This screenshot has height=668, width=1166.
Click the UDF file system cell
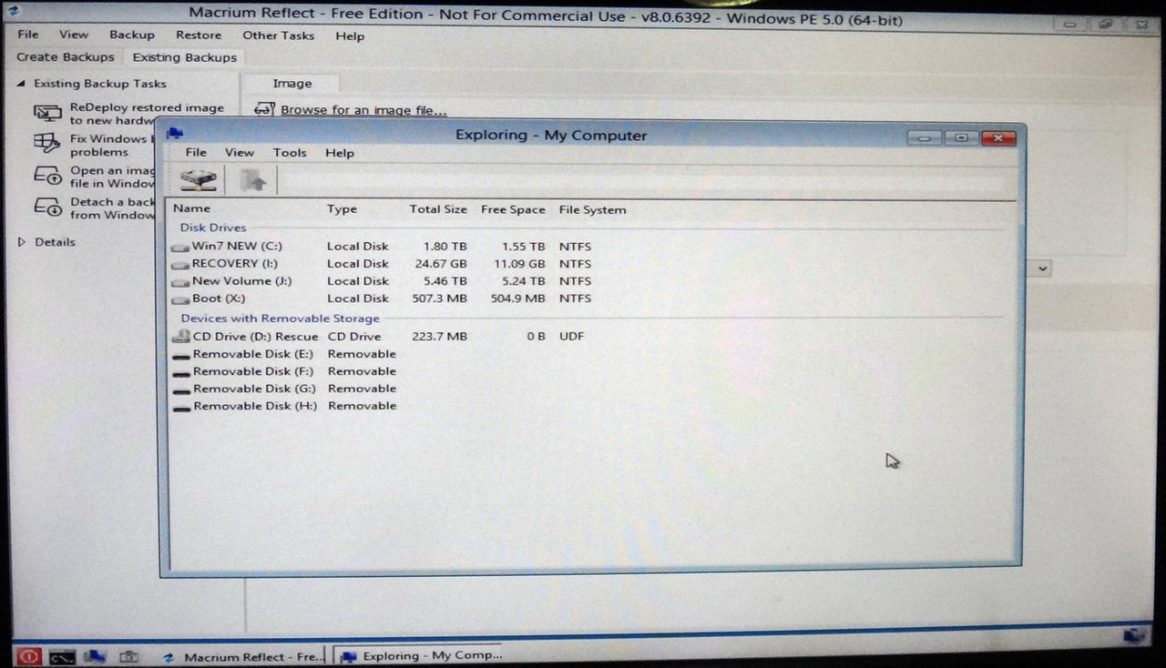572,337
